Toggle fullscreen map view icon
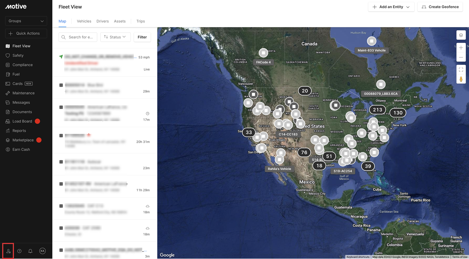Screen dimensions: 469x259 coord(461,70)
